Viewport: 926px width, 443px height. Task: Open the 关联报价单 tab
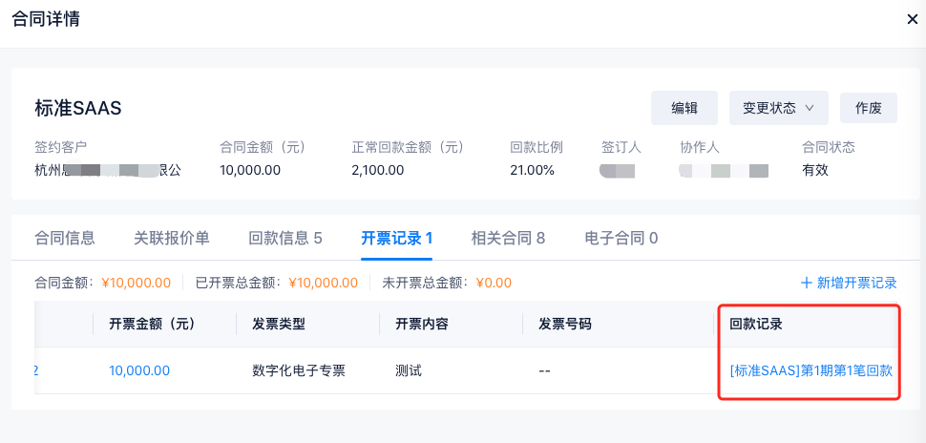(171, 238)
